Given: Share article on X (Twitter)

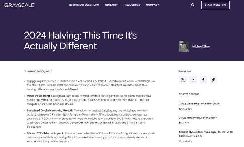Looking at the screenshot, I should coord(183,80).
